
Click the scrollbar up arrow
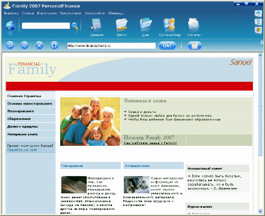pyautogui.click(x=260, y=55)
